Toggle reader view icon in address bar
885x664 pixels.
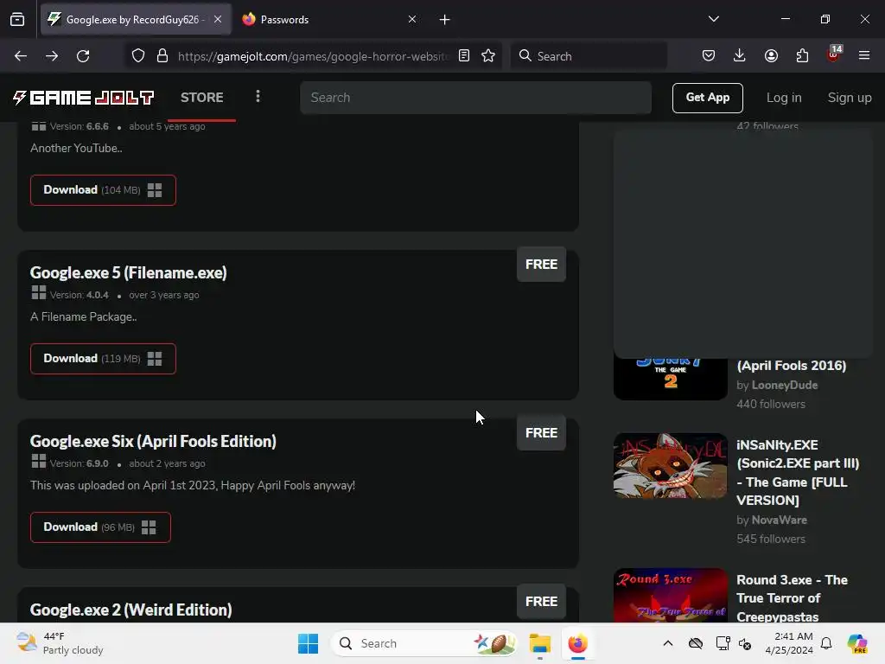tap(464, 56)
